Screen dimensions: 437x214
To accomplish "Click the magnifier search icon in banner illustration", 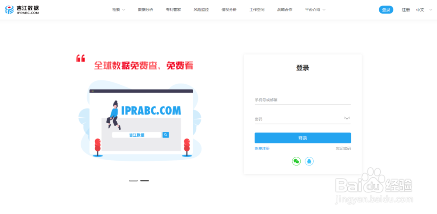I will 166,135.
